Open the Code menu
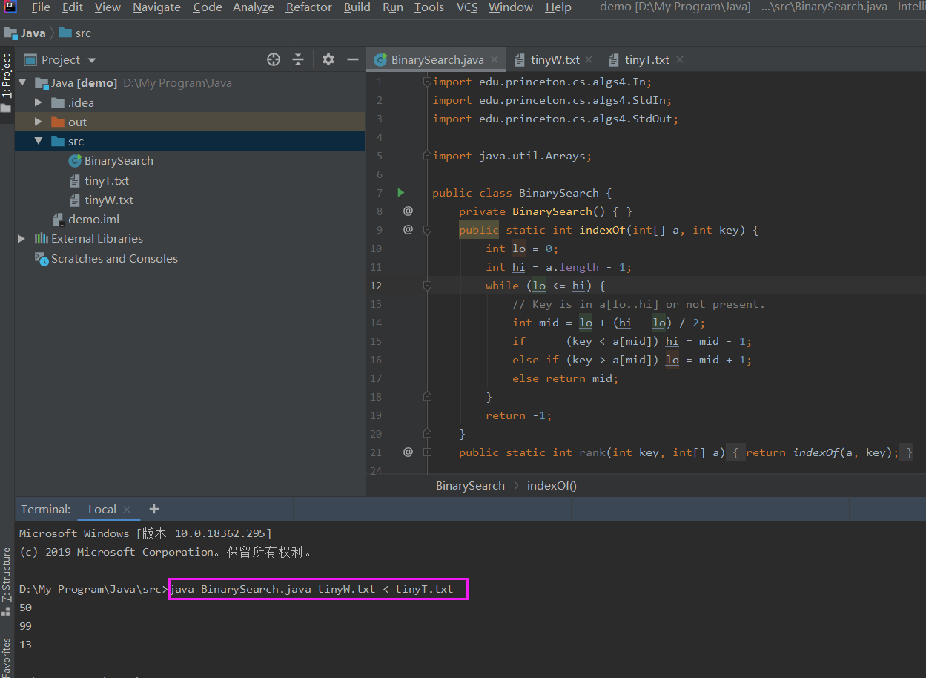Image resolution: width=926 pixels, height=678 pixels. pos(208,7)
